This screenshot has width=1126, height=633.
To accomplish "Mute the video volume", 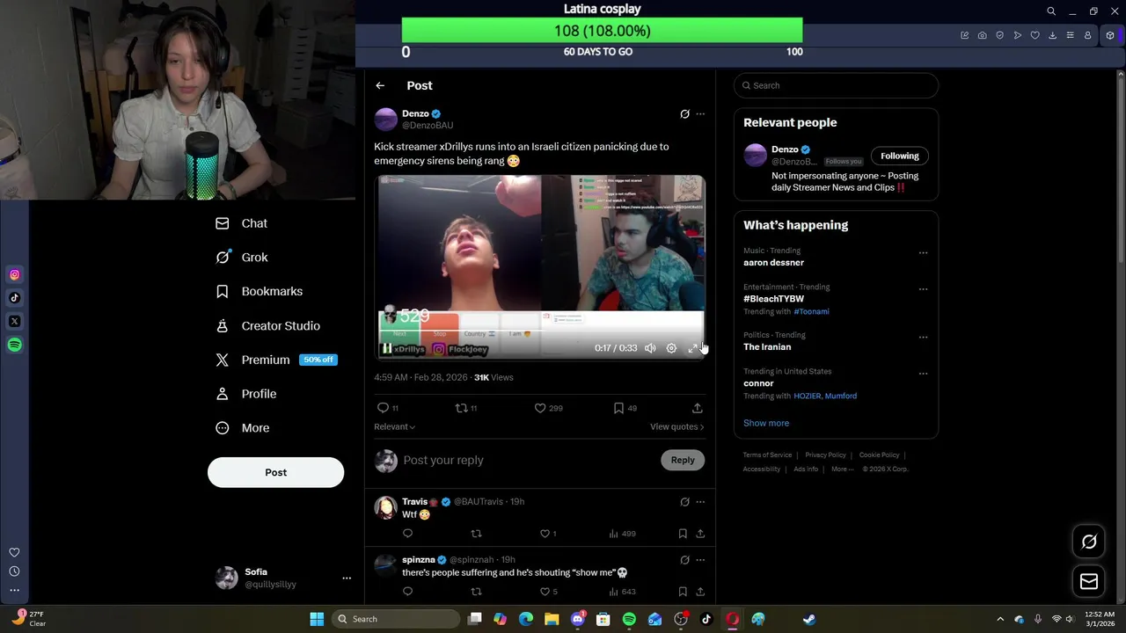I will [650, 348].
